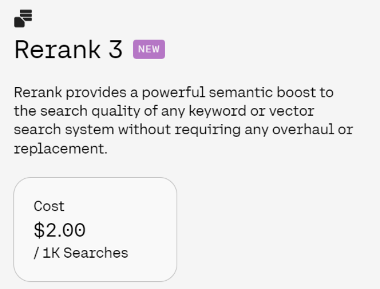This screenshot has height=289, width=380.
Task: Click the word "Rerank" in the heading
Action: point(57,50)
